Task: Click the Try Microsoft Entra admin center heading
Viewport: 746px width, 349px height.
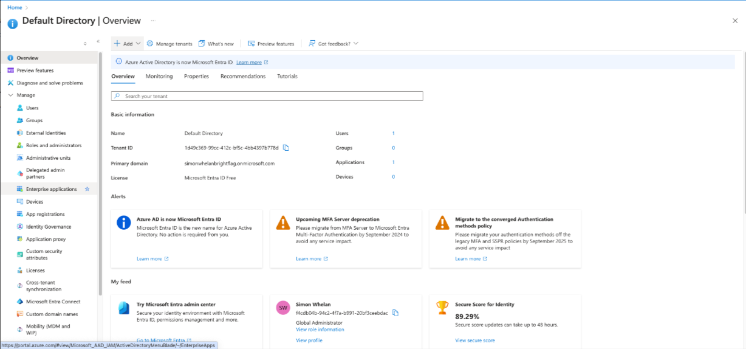Action: tap(176, 305)
